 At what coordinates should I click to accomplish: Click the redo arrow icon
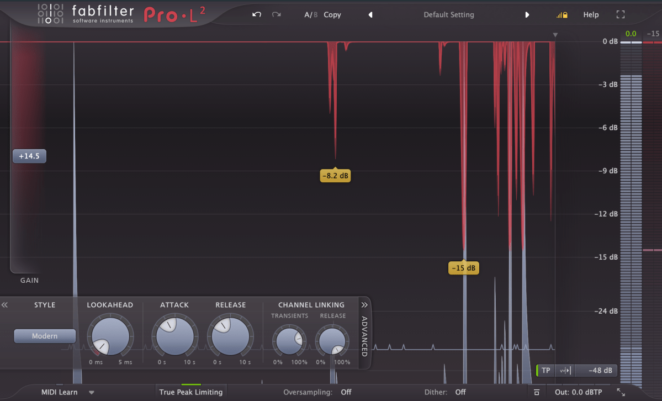tap(276, 15)
